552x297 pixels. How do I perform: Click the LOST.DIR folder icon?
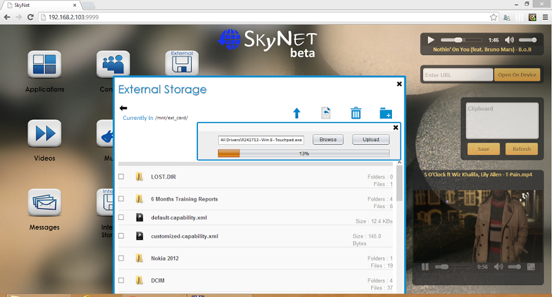click(139, 177)
